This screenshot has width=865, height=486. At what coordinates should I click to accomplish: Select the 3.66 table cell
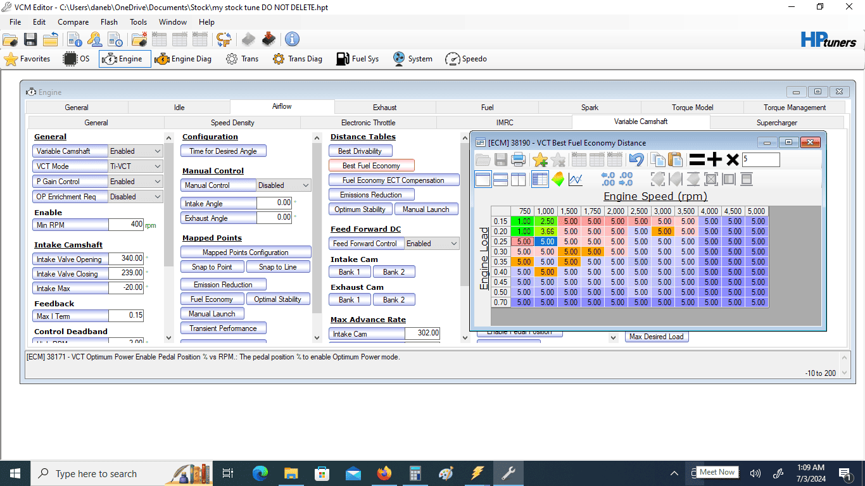tap(546, 232)
